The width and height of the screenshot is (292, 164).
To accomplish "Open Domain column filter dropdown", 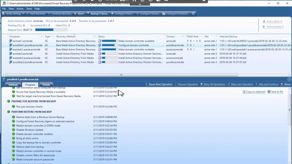I will [183, 36].
